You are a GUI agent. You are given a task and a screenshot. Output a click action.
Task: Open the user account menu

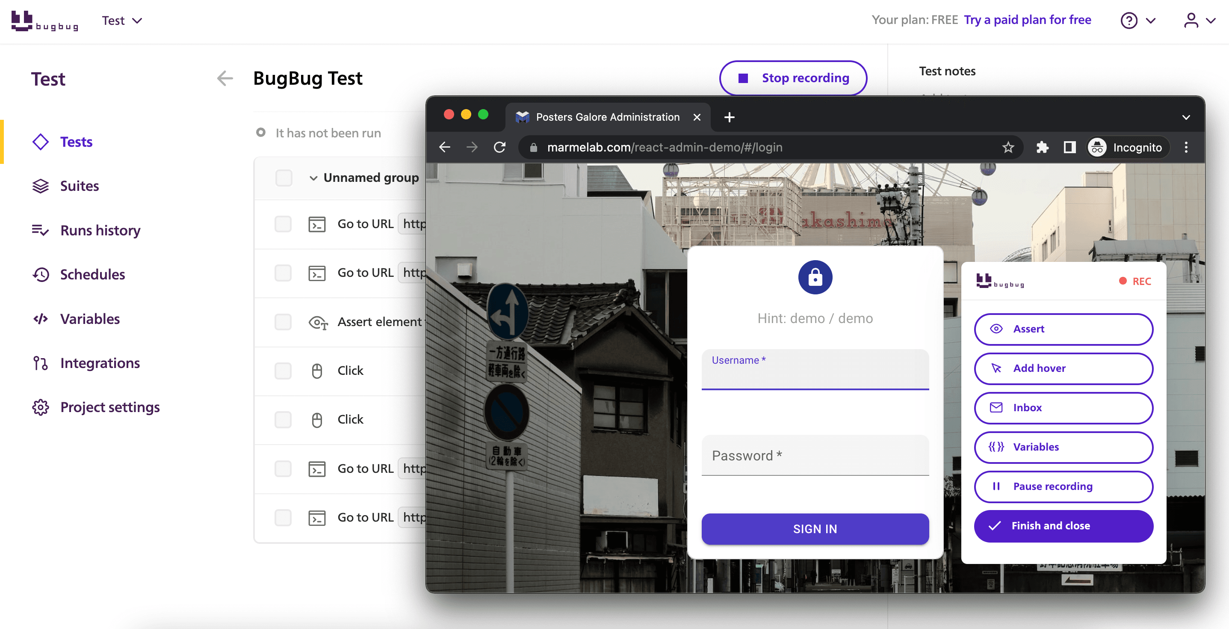pyautogui.click(x=1199, y=21)
